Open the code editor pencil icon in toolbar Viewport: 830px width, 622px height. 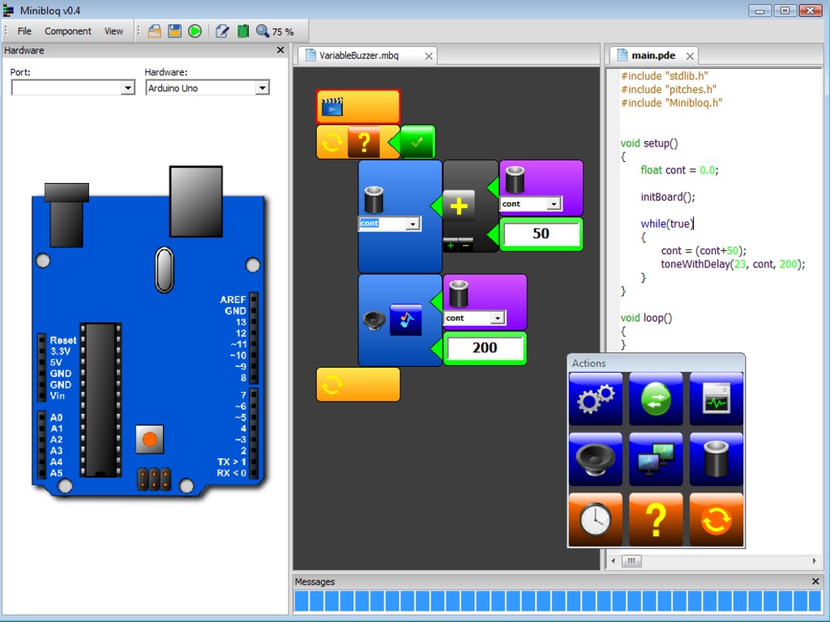click(x=222, y=32)
